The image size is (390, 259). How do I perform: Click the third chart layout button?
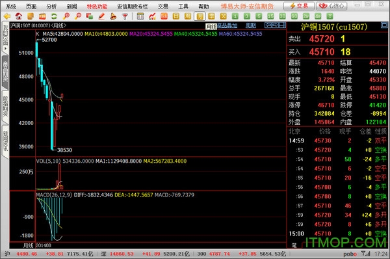(x=282, y=25)
